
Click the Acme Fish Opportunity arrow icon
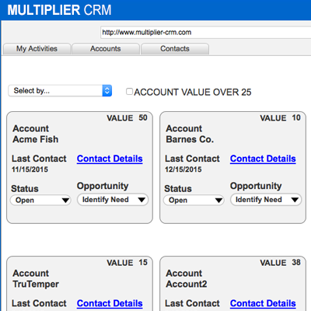point(142,200)
